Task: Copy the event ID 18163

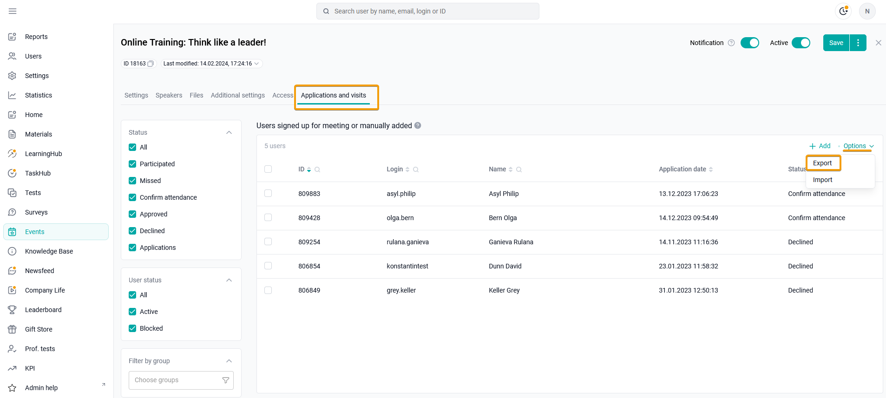Action: (151, 64)
